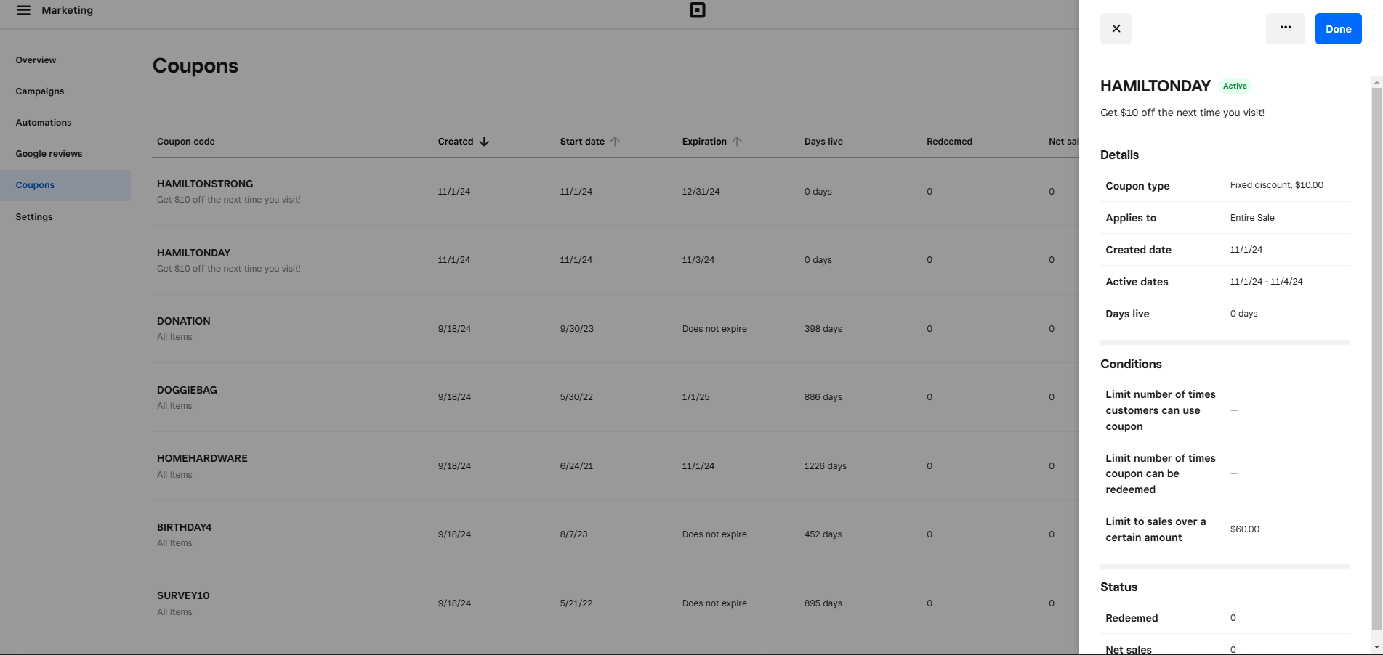Image resolution: width=1383 pixels, height=655 pixels.
Task: Open the Automations section
Action: coord(44,123)
